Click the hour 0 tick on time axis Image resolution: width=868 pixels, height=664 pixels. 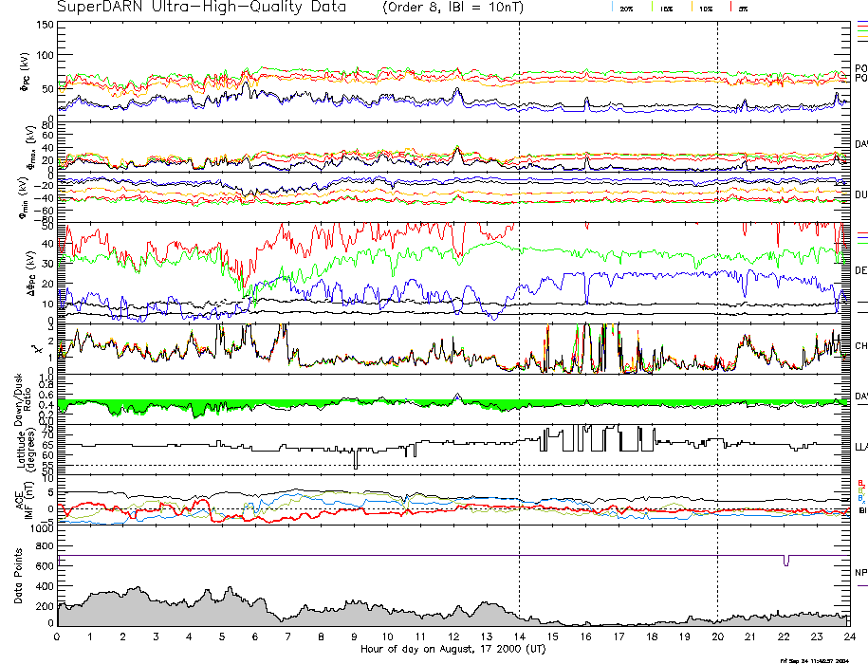click(x=58, y=637)
